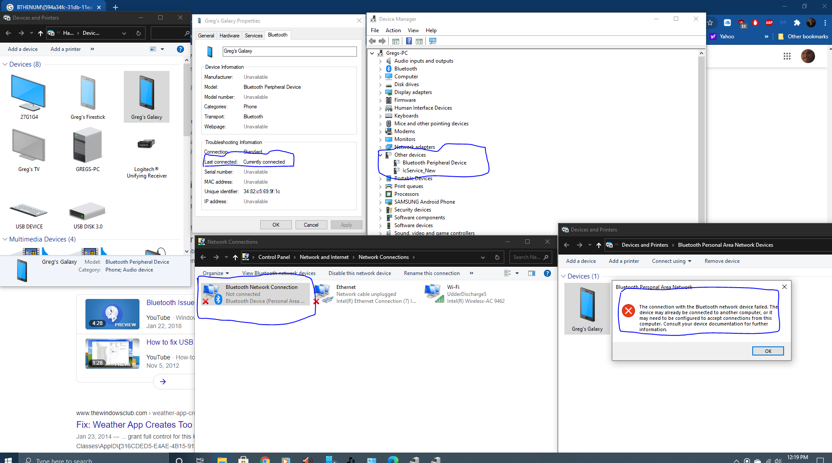832x463 pixels.
Task: Select IcService_New in Device Manager tree
Action: [x=418, y=171]
